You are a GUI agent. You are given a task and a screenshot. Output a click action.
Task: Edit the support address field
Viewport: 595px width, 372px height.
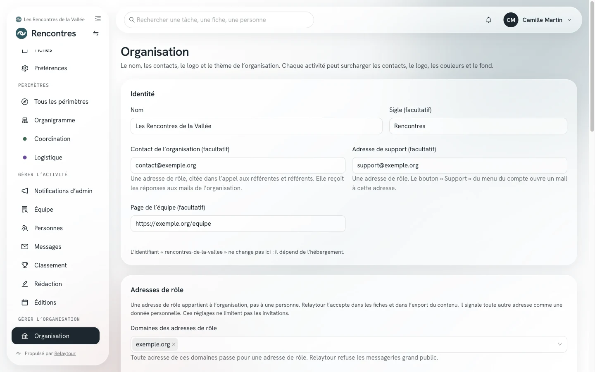459,165
